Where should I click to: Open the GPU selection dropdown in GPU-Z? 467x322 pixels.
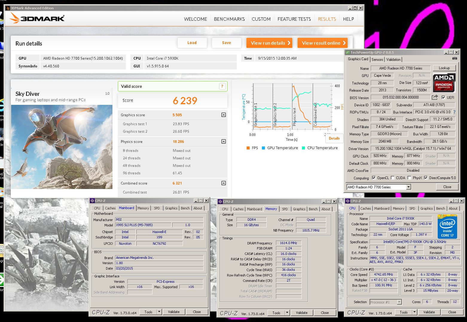click(x=408, y=187)
